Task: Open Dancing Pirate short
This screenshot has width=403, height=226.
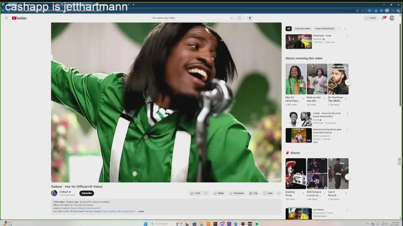Action: [296, 174]
